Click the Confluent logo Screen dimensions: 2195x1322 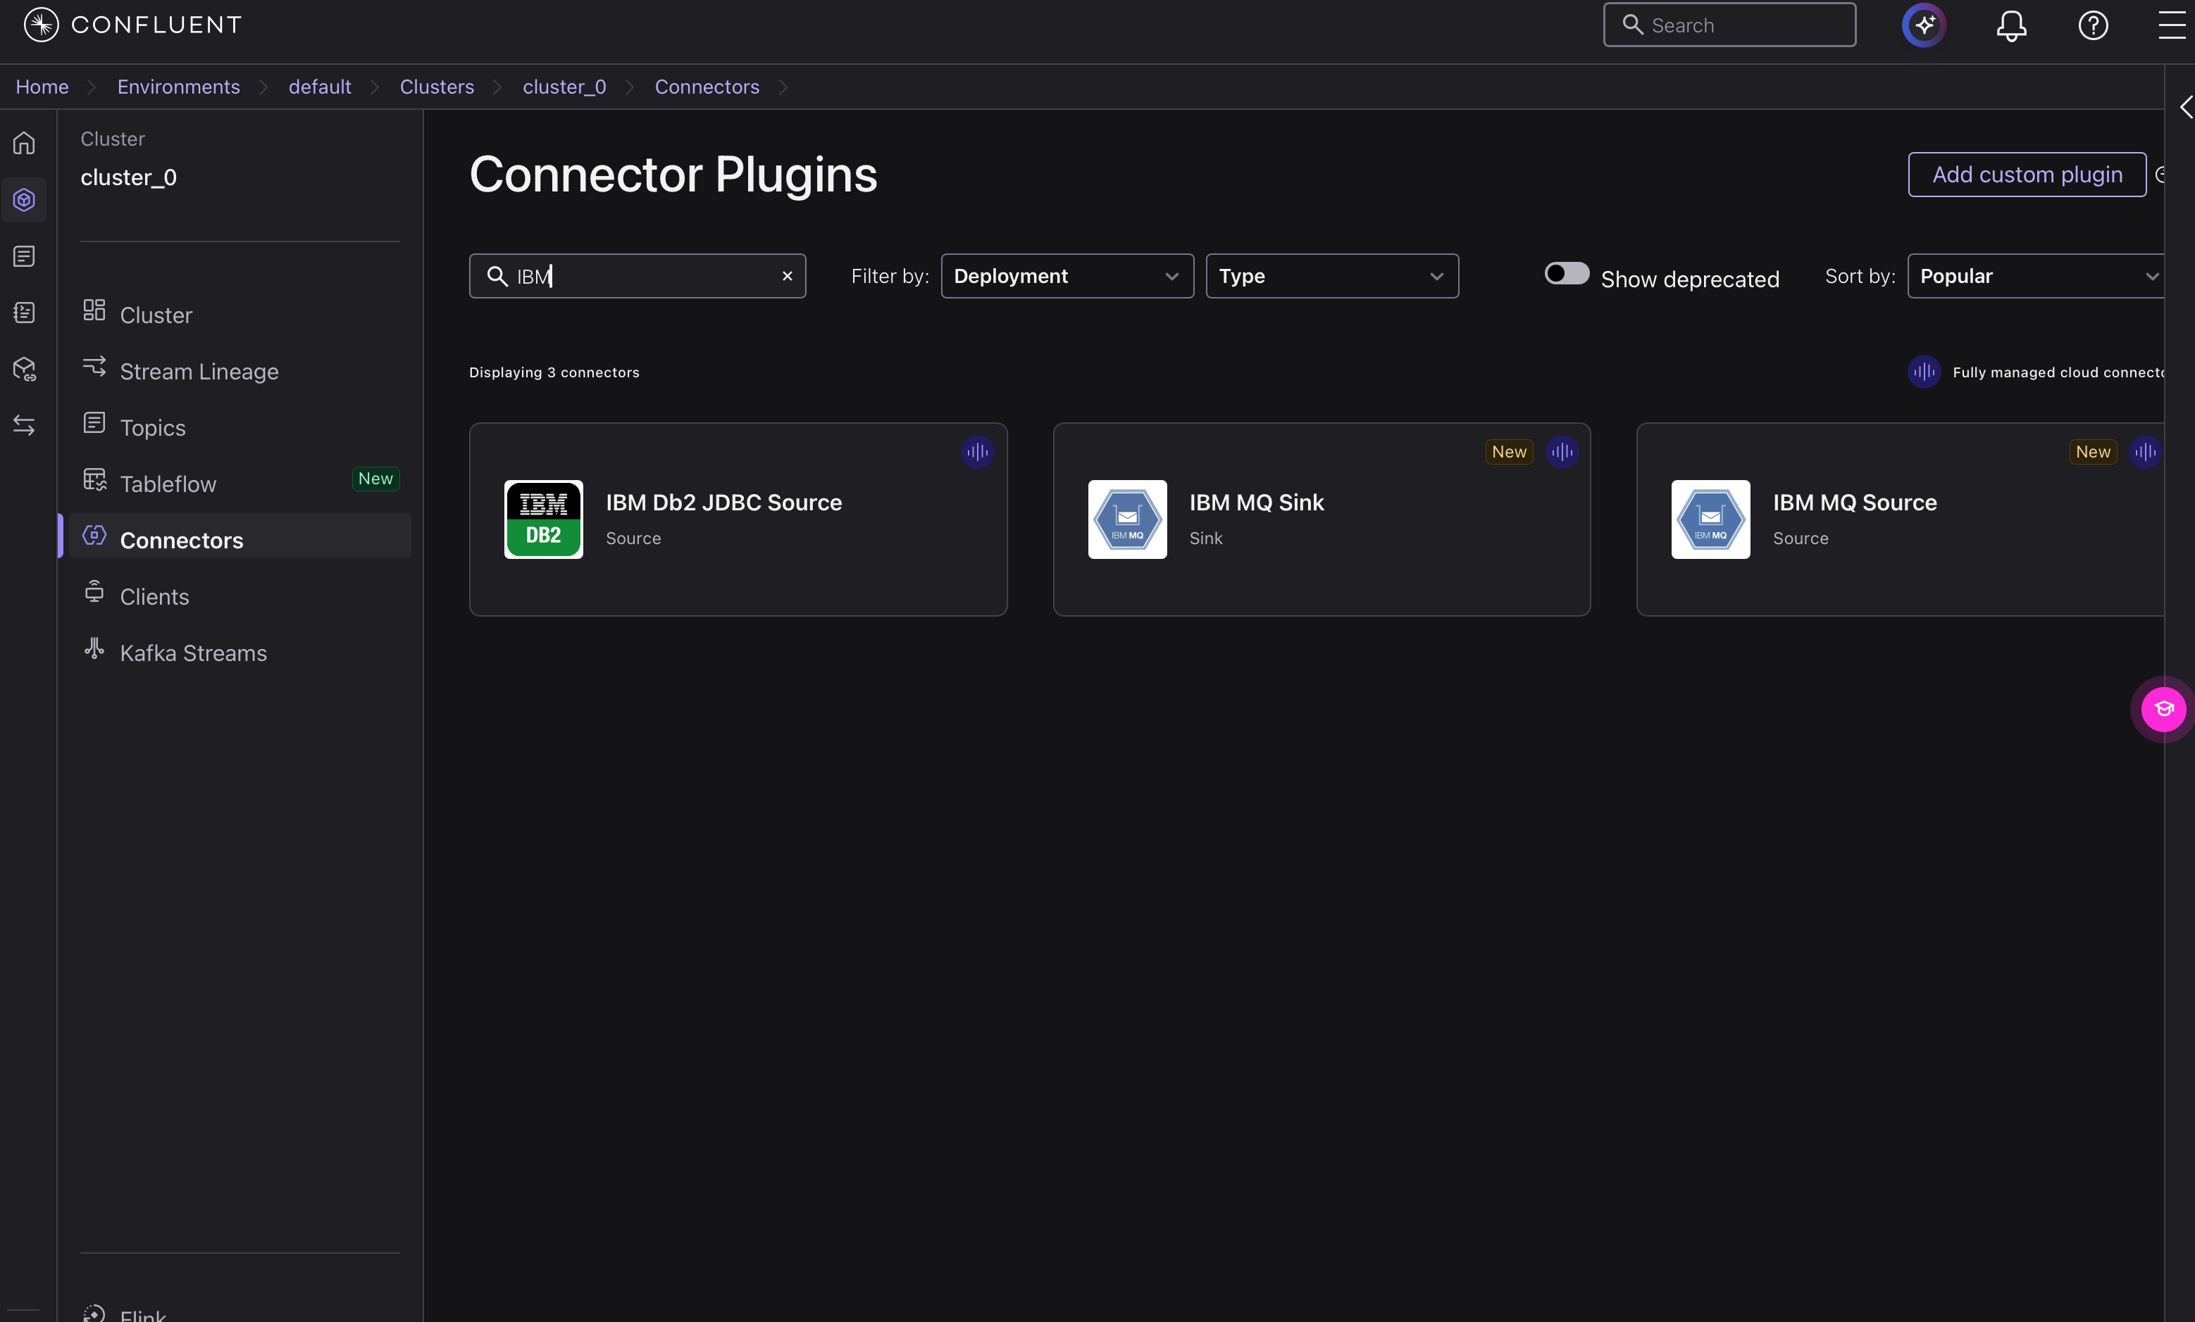click(x=132, y=25)
